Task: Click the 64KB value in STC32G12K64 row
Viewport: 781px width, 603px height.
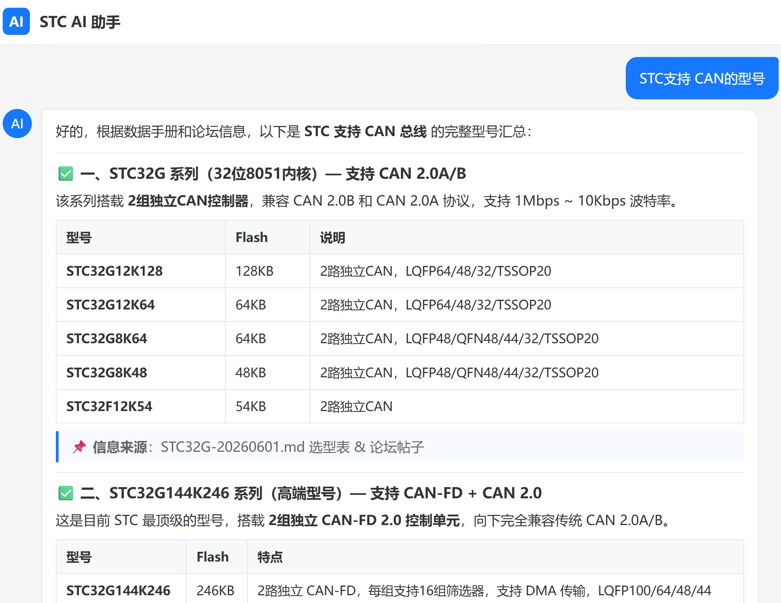Action: pyautogui.click(x=251, y=305)
